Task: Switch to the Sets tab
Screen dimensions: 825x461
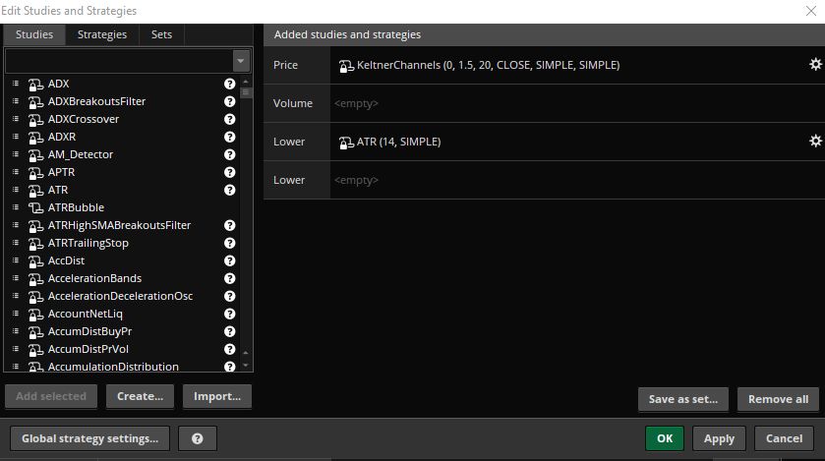Action: pyautogui.click(x=161, y=34)
